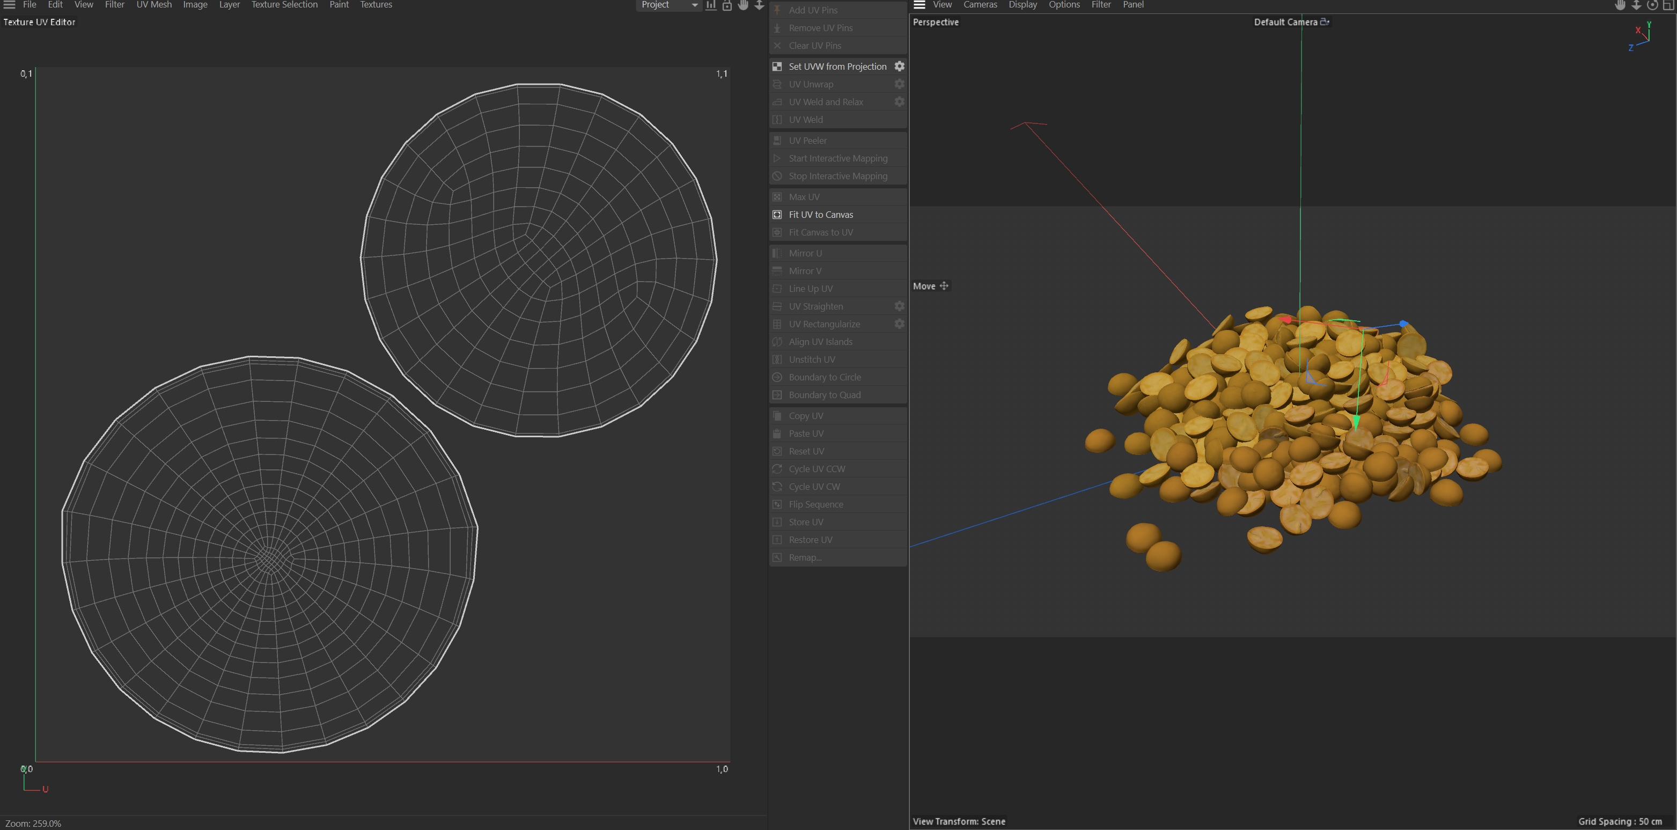The image size is (1677, 830).
Task: Toggle the viewport maximize layout icon
Action: 1668,5
